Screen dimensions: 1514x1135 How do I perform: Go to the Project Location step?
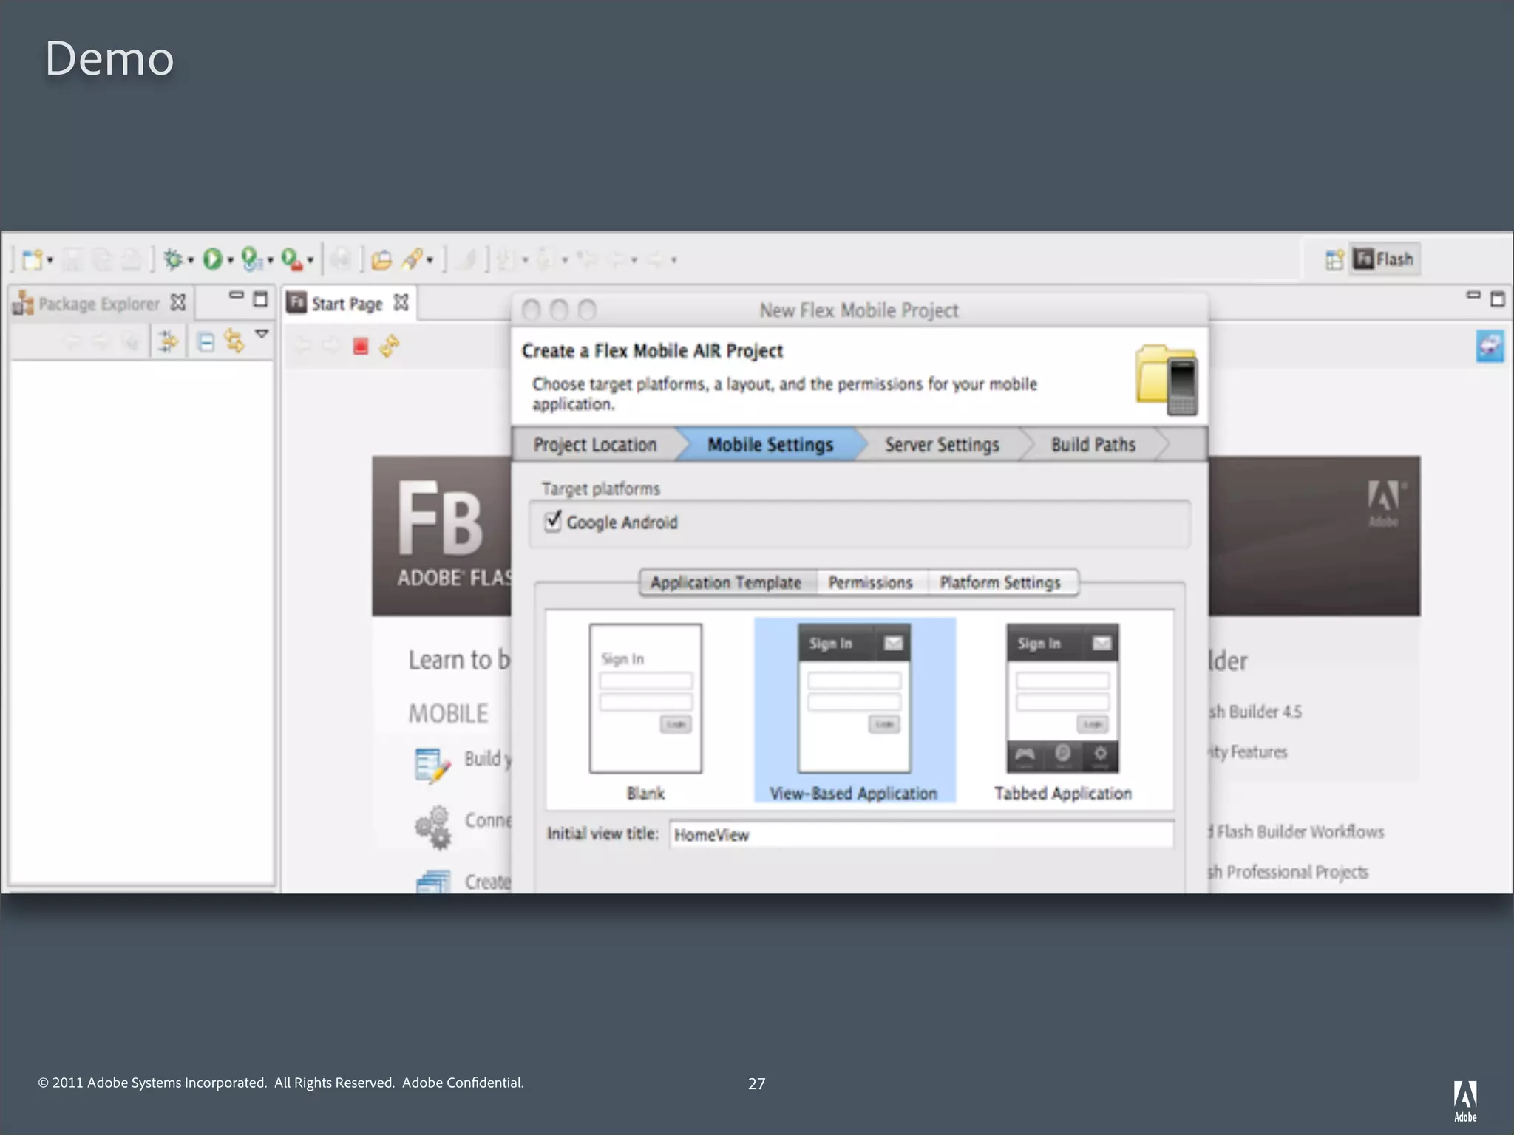(595, 445)
